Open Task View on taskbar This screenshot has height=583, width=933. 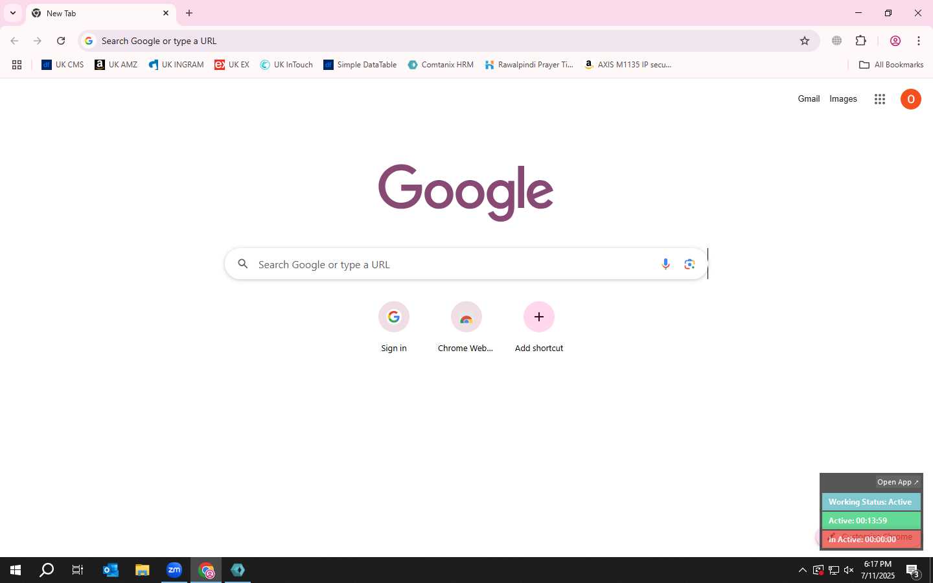coord(78,570)
